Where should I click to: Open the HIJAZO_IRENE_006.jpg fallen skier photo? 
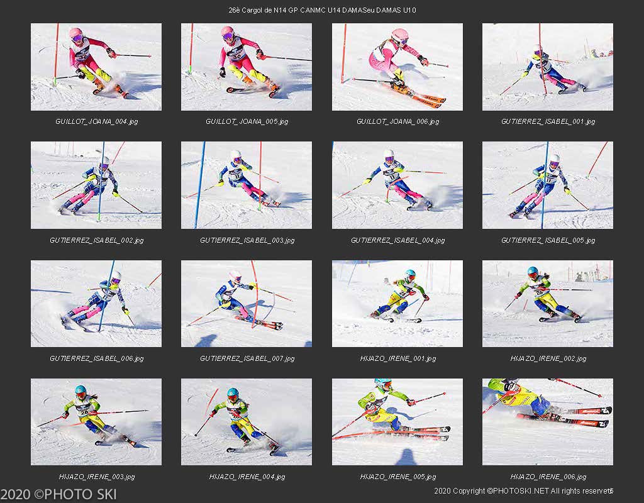[x=548, y=422]
